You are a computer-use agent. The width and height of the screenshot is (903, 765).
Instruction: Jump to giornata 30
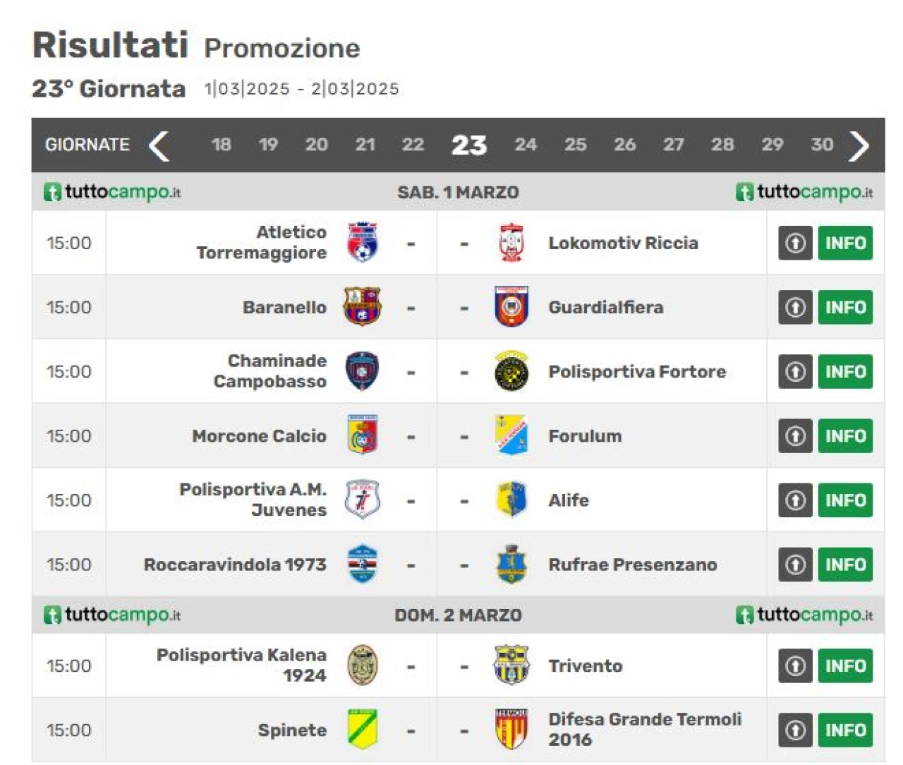pyautogui.click(x=822, y=145)
